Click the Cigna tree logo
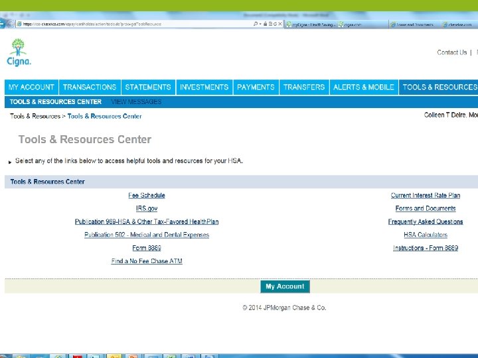478x358 pixels. 19,52
